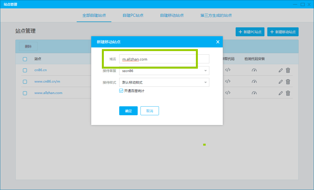
Task: Maximize the 站点管理 window
Action: tap(303, 4)
